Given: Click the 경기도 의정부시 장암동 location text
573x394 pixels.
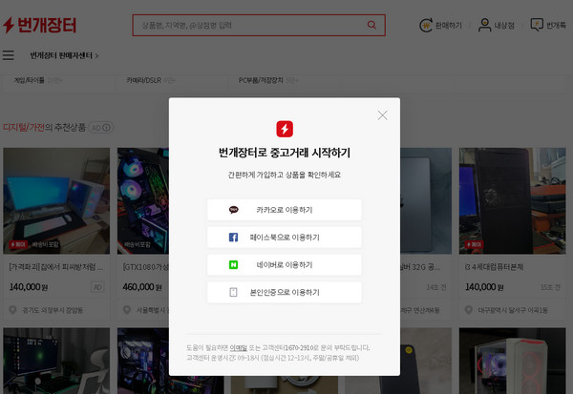Looking at the screenshot, I should [x=53, y=310].
